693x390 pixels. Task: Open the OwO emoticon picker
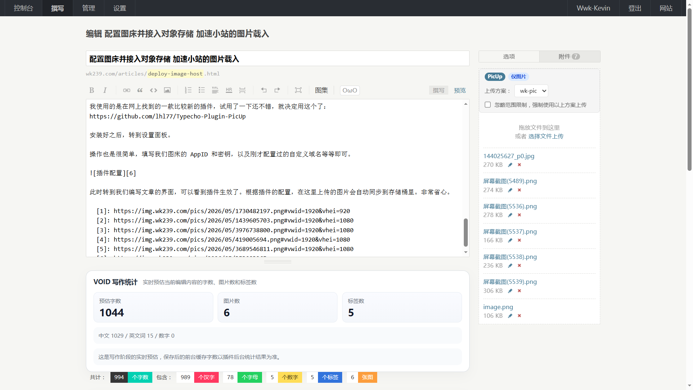[x=350, y=90]
